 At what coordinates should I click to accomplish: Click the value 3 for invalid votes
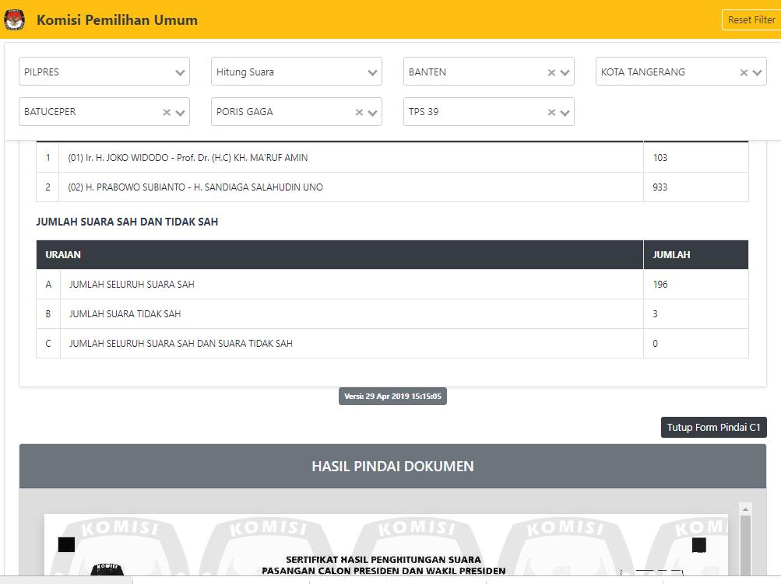click(x=656, y=314)
